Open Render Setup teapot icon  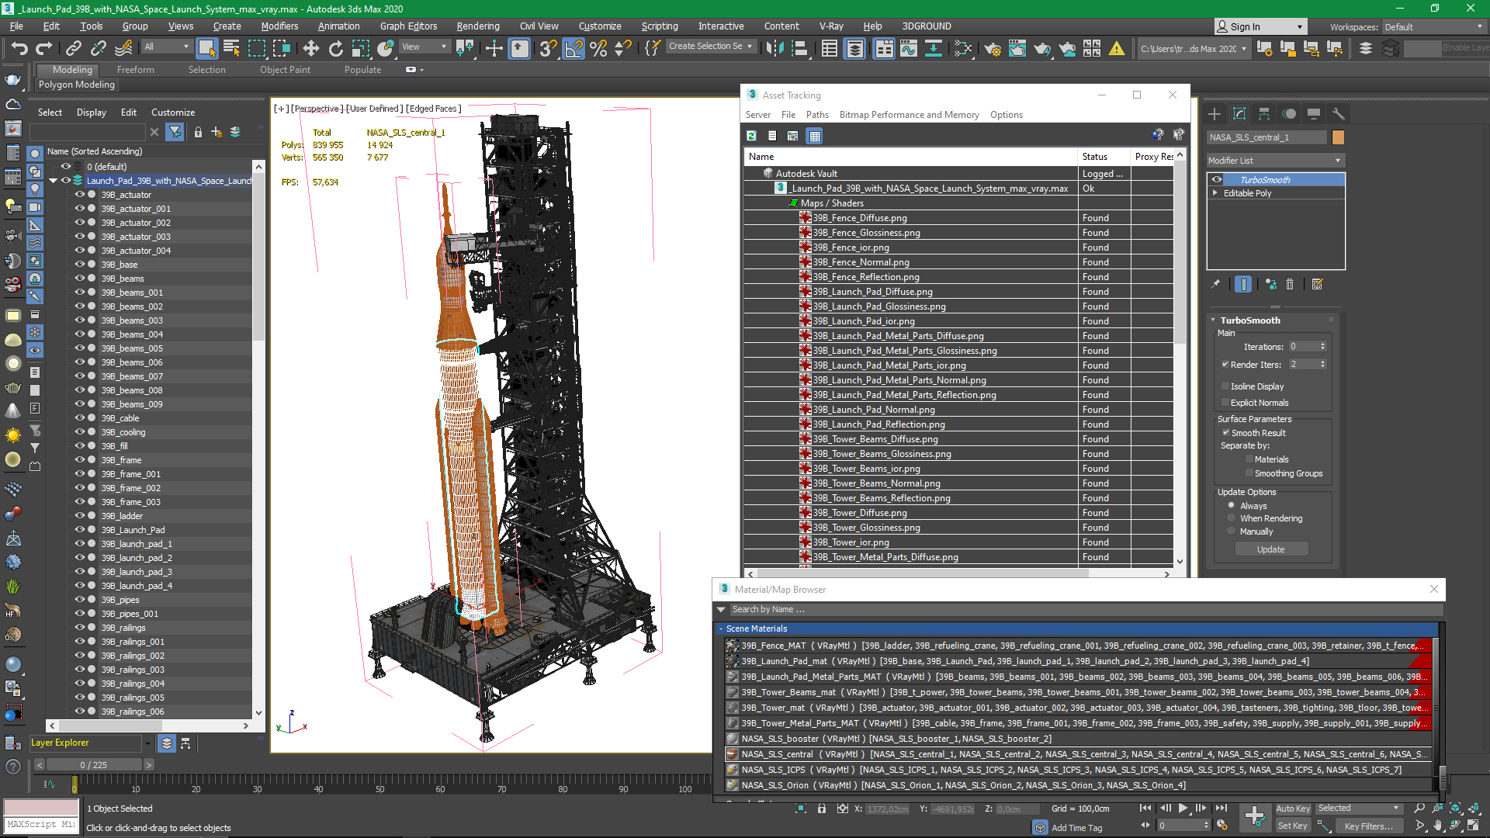(x=992, y=48)
